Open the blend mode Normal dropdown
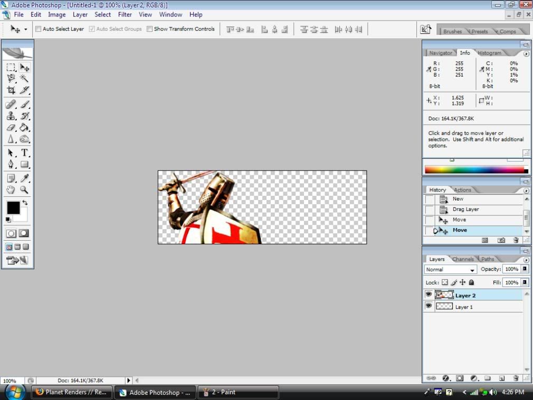533x400 pixels. (450, 270)
